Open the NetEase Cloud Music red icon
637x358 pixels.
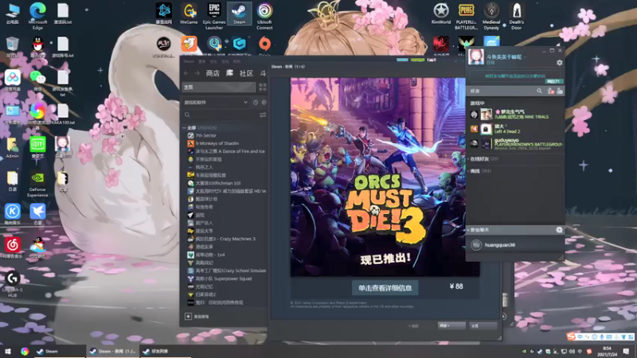tap(13, 247)
